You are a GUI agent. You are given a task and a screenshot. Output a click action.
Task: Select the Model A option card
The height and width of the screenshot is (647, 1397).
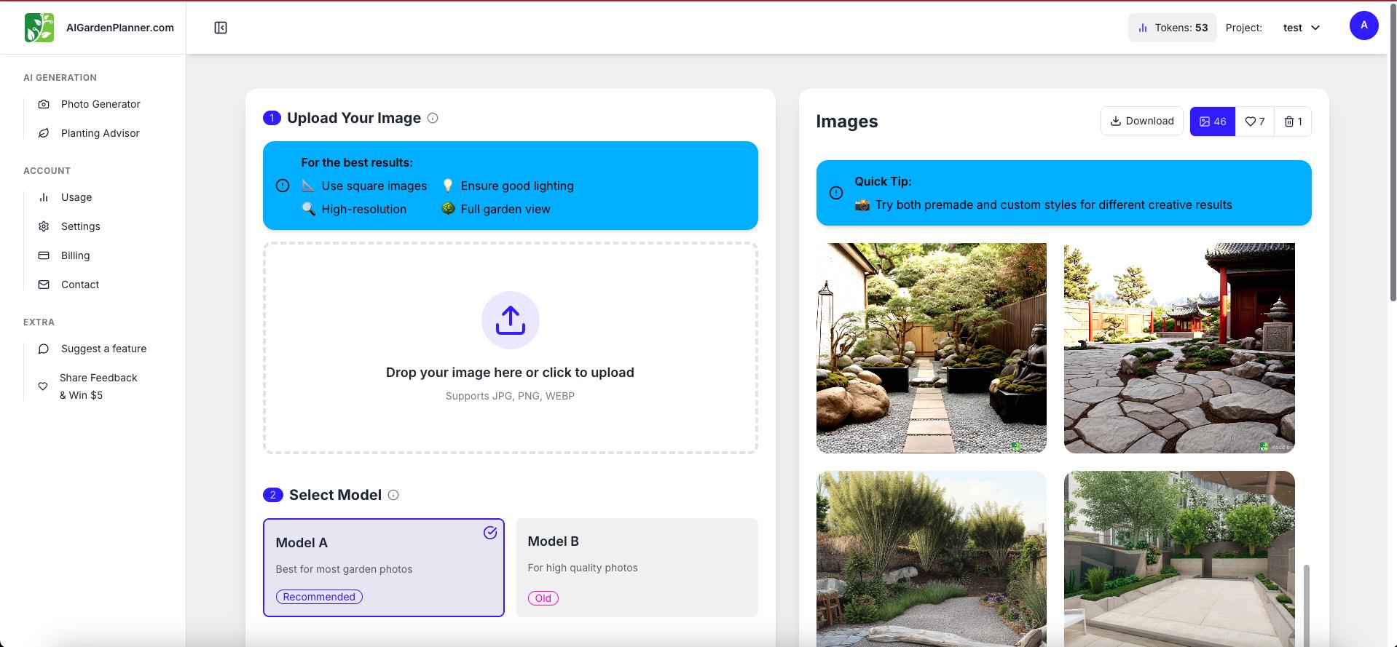pos(383,567)
